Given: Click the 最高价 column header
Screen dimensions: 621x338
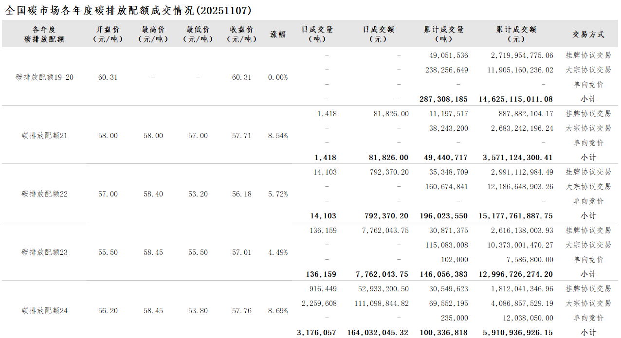Looking at the screenshot, I should [x=153, y=34].
